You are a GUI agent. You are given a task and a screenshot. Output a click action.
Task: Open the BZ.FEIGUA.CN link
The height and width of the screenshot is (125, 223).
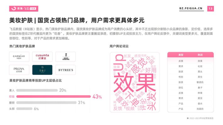(191, 8)
